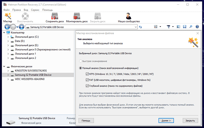Click the magnifier search icon
The height and width of the screenshot is (128, 204).
click(x=191, y=27)
